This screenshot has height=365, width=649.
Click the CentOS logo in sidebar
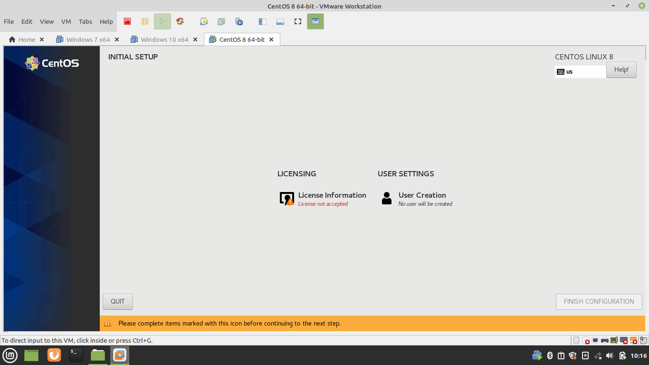coord(52,63)
